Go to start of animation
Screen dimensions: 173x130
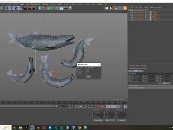click(69, 107)
